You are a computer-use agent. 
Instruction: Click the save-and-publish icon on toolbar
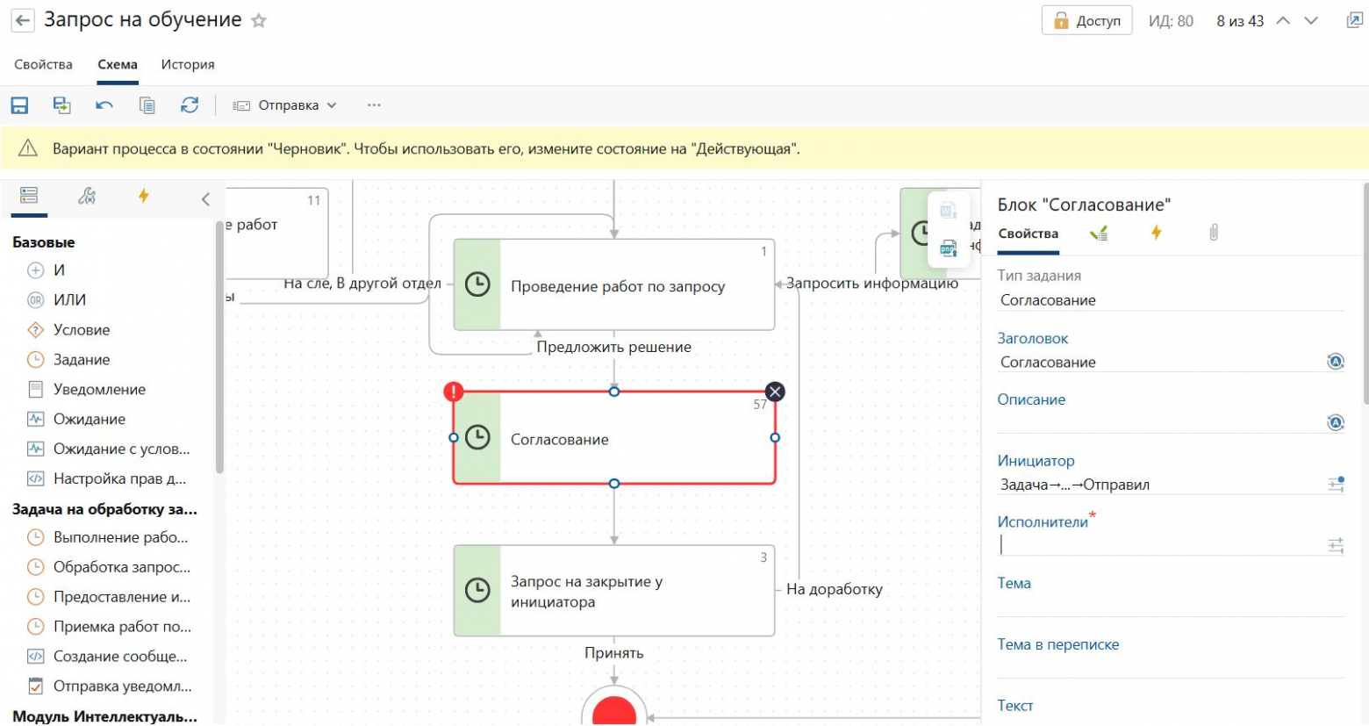[x=60, y=104]
